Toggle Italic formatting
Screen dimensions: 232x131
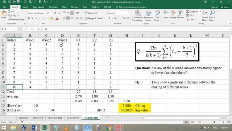[33, 18]
